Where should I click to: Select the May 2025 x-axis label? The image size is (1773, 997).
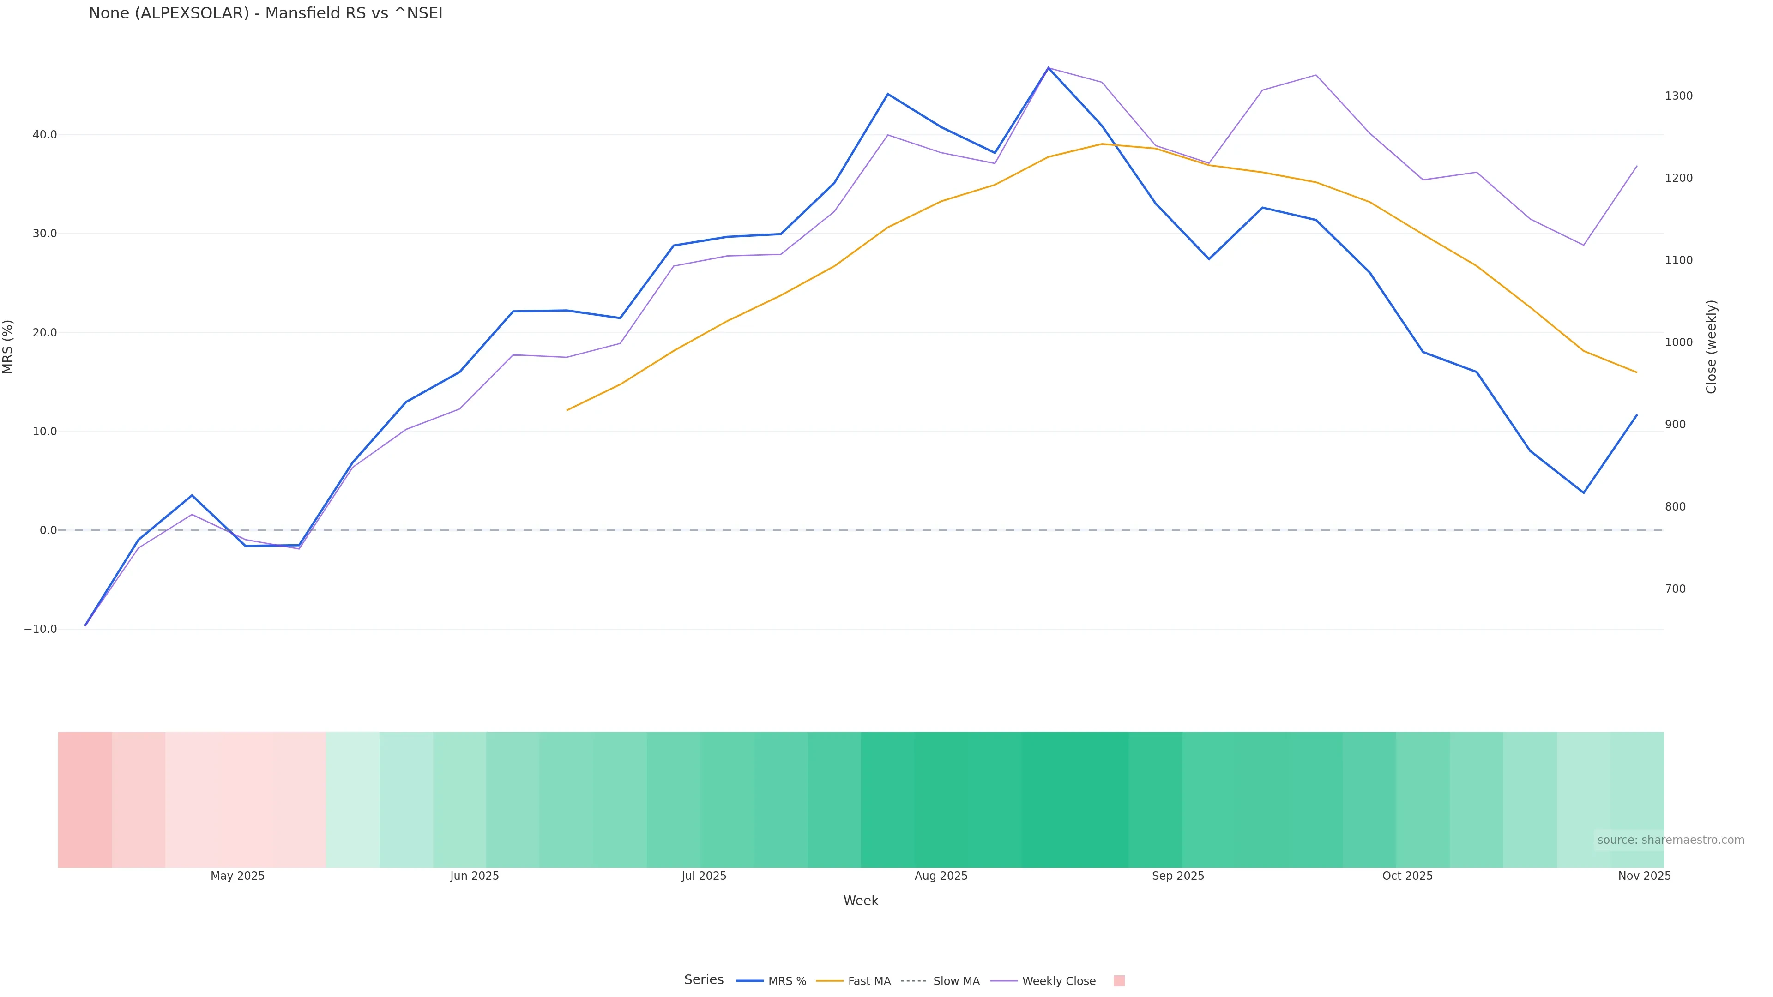click(x=237, y=876)
